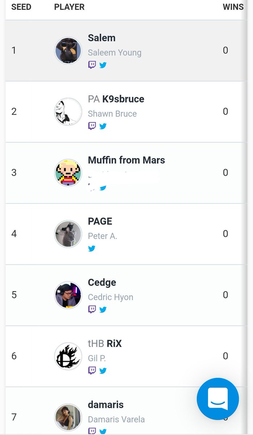Open Salem's Twitch channel icon
Image resolution: width=253 pixels, height=435 pixels.
(92, 65)
